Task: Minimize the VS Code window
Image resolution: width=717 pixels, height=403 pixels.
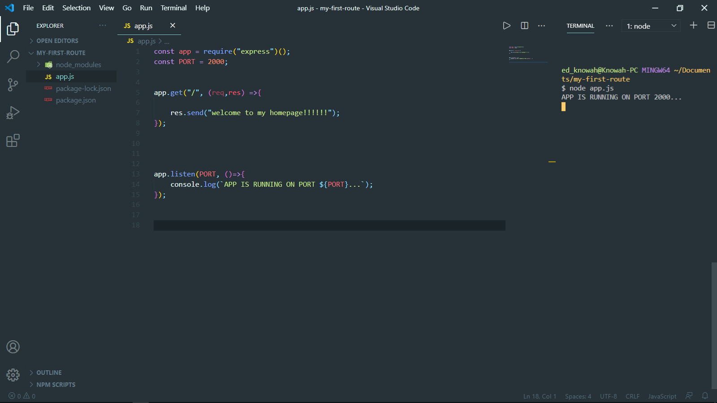Action: pyautogui.click(x=655, y=8)
